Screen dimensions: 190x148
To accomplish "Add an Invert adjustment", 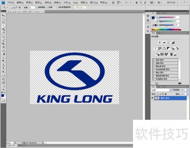I will click(158, 55).
